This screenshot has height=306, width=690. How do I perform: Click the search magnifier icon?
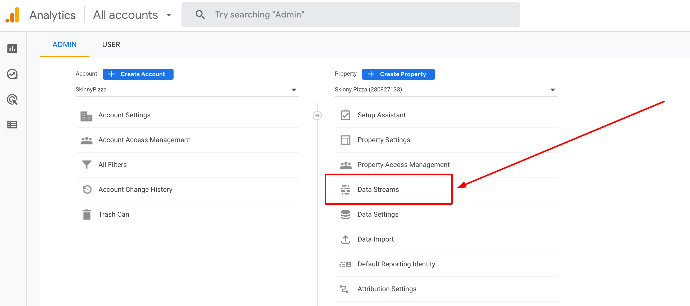tap(200, 15)
